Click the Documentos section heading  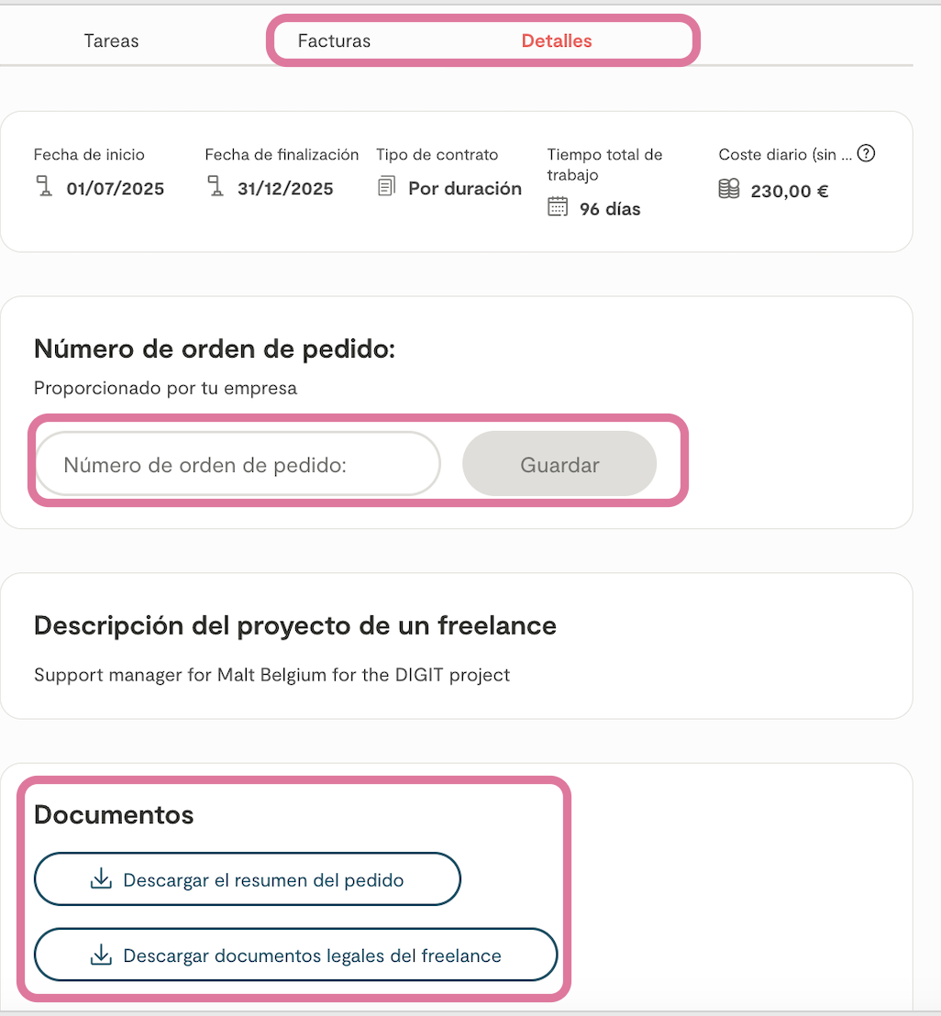pyautogui.click(x=114, y=814)
